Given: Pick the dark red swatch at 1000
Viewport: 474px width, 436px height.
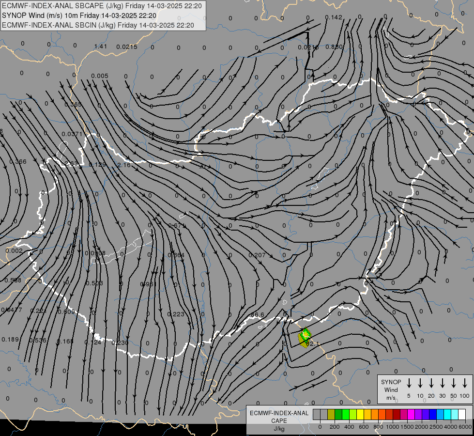Looking at the screenshot, I should click(397, 414).
